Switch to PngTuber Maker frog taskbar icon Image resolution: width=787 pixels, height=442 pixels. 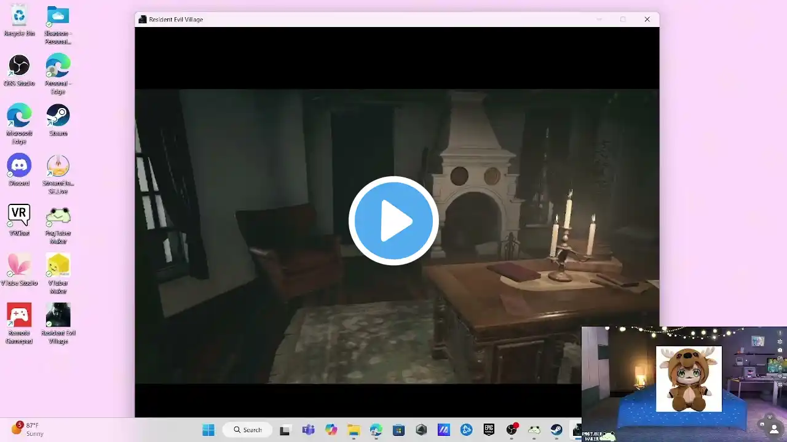534,430
